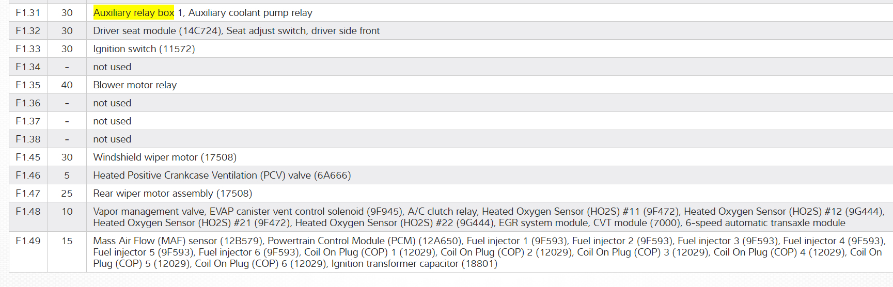
Task: Click the 40 amp value for F1.35
Action: pyautogui.click(x=67, y=85)
